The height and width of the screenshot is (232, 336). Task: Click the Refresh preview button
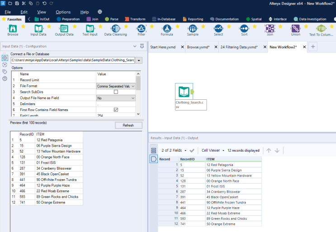pos(128,125)
